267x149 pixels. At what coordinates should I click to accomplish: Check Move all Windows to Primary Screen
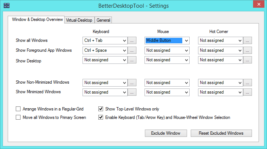18,117
